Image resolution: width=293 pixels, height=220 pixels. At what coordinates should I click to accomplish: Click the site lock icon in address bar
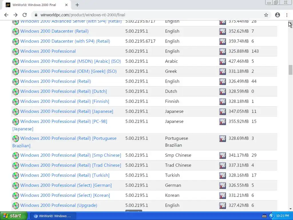[36, 15]
